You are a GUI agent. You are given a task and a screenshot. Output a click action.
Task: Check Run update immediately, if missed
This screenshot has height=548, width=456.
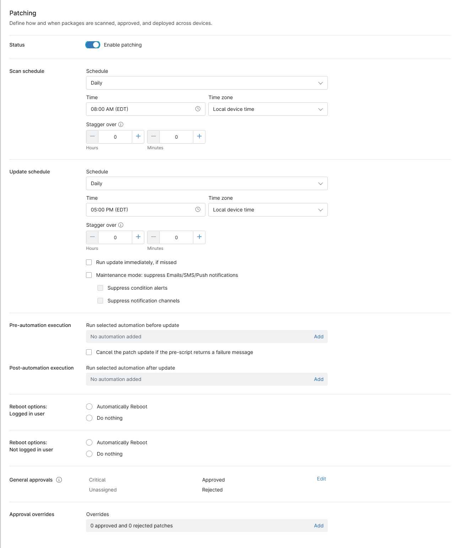pos(89,262)
